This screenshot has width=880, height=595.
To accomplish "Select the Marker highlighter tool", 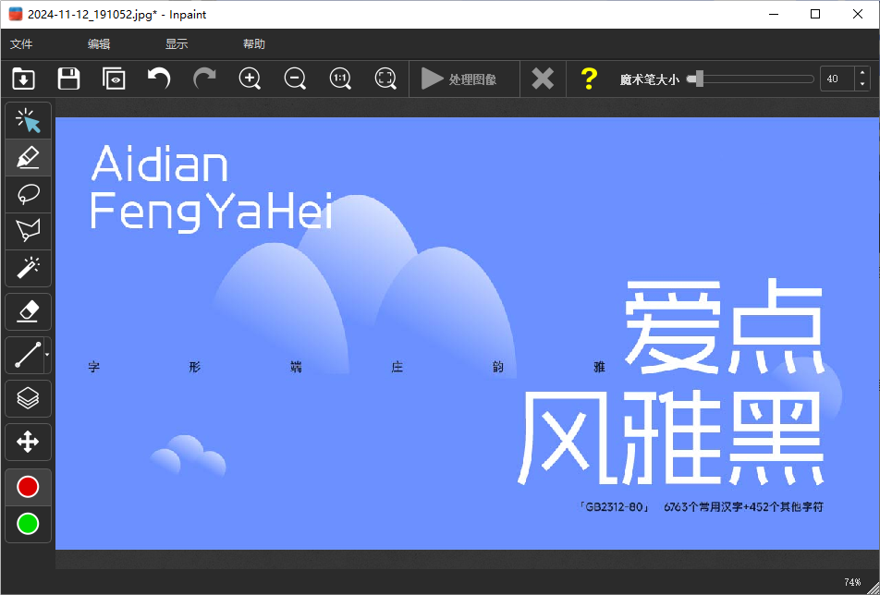I will [x=28, y=157].
